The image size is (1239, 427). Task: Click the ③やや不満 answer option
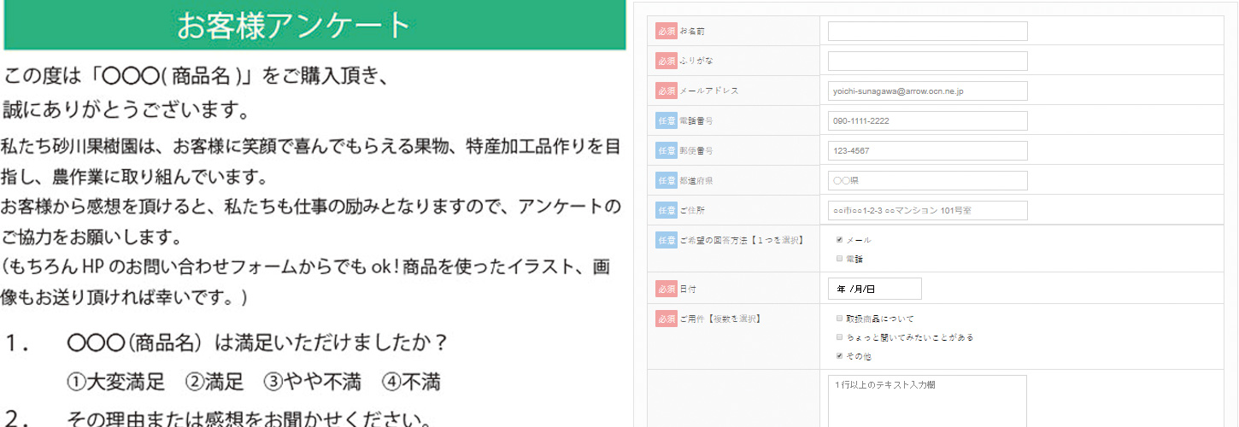(x=312, y=381)
